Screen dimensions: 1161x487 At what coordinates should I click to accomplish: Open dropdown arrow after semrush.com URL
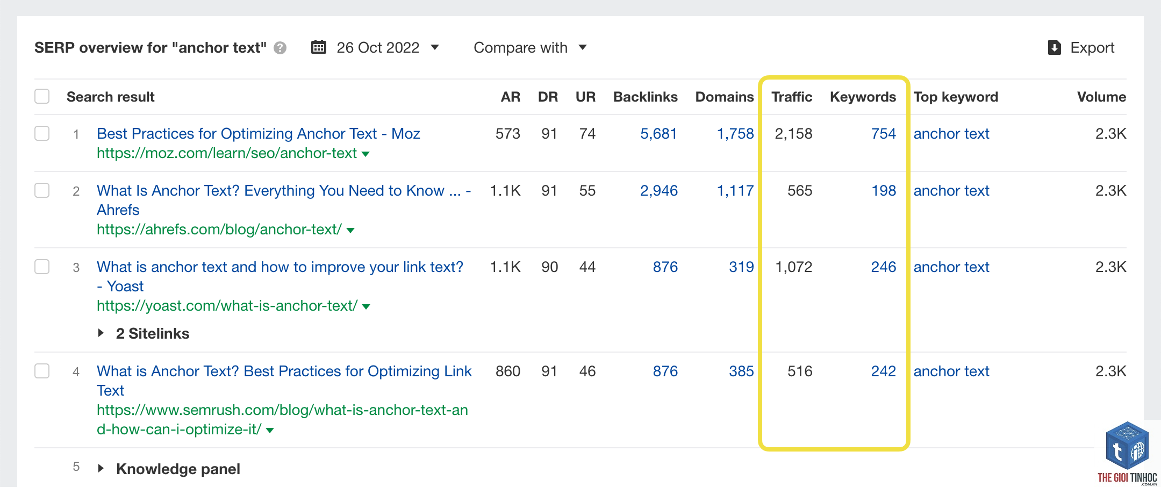[x=270, y=431]
